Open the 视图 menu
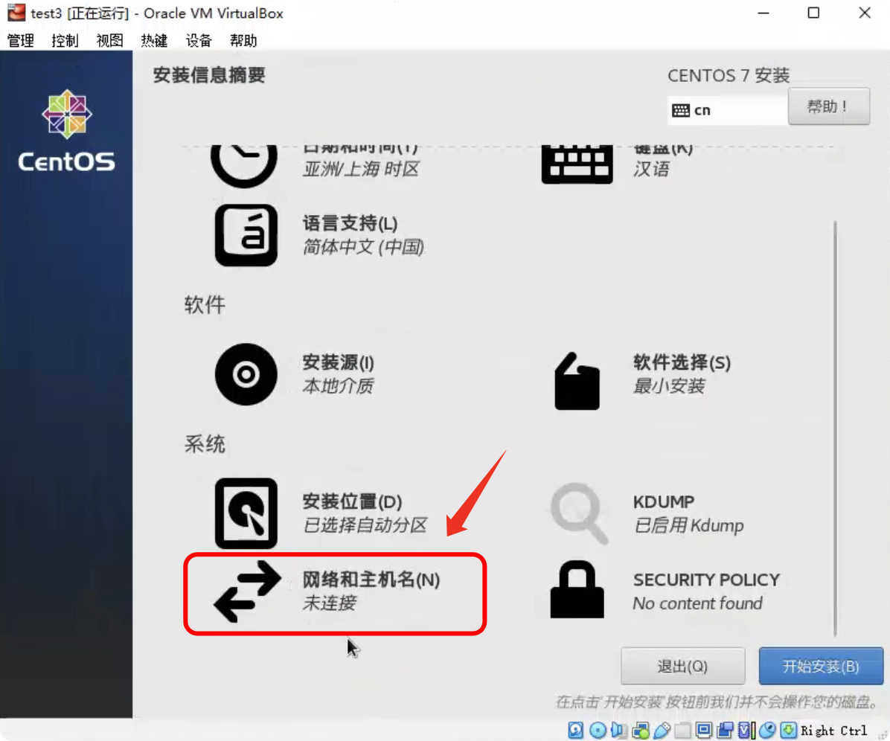Screen dimensions: 890x741 click(x=109, y=40)
